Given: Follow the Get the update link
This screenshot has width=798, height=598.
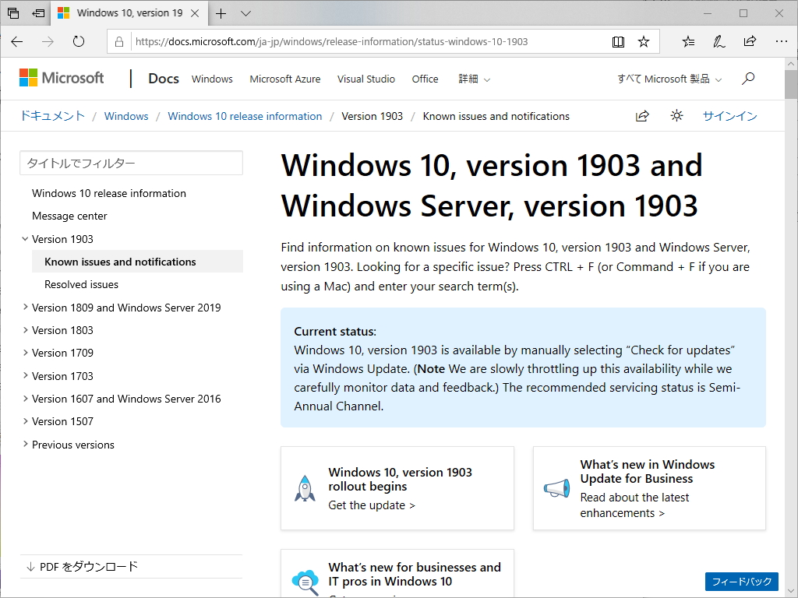Looking at the screenshot, I should pyautogui.click(x=372, y=505).
